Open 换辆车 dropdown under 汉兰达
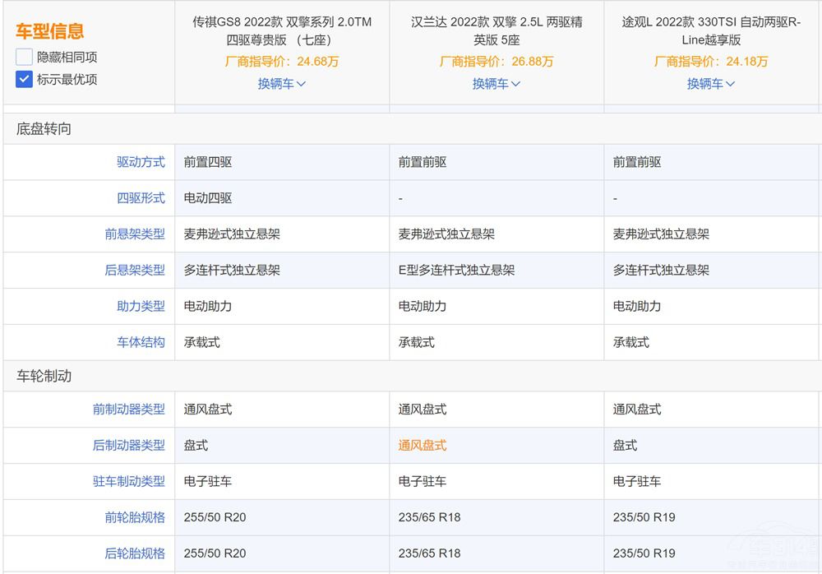This screenshot has width=822, height=574. [496, 84]
